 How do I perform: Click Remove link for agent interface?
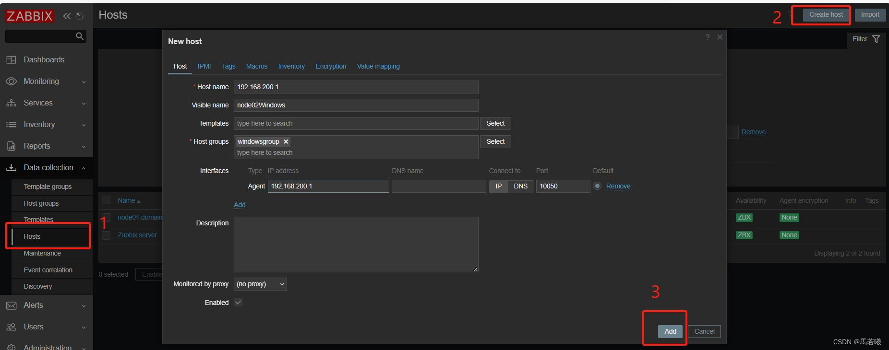tap(618, 186)
